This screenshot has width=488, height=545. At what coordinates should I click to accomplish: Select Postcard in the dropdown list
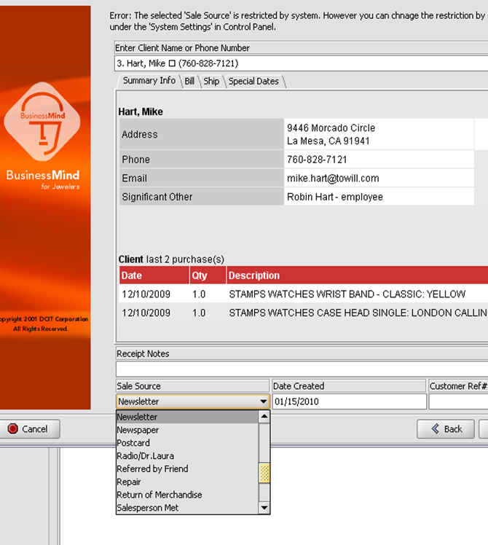point(133,443)
